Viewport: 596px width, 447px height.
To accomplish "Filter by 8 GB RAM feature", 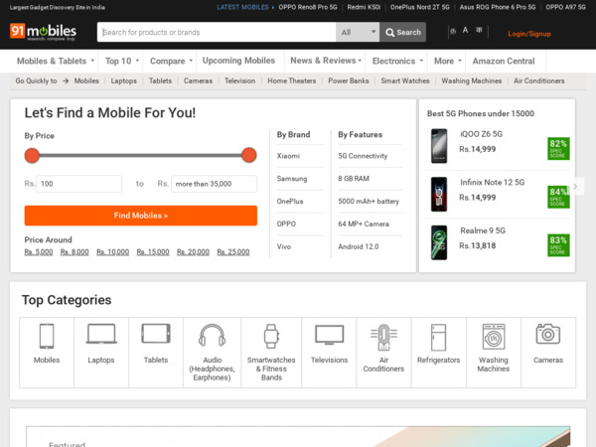I will point(354,179).
